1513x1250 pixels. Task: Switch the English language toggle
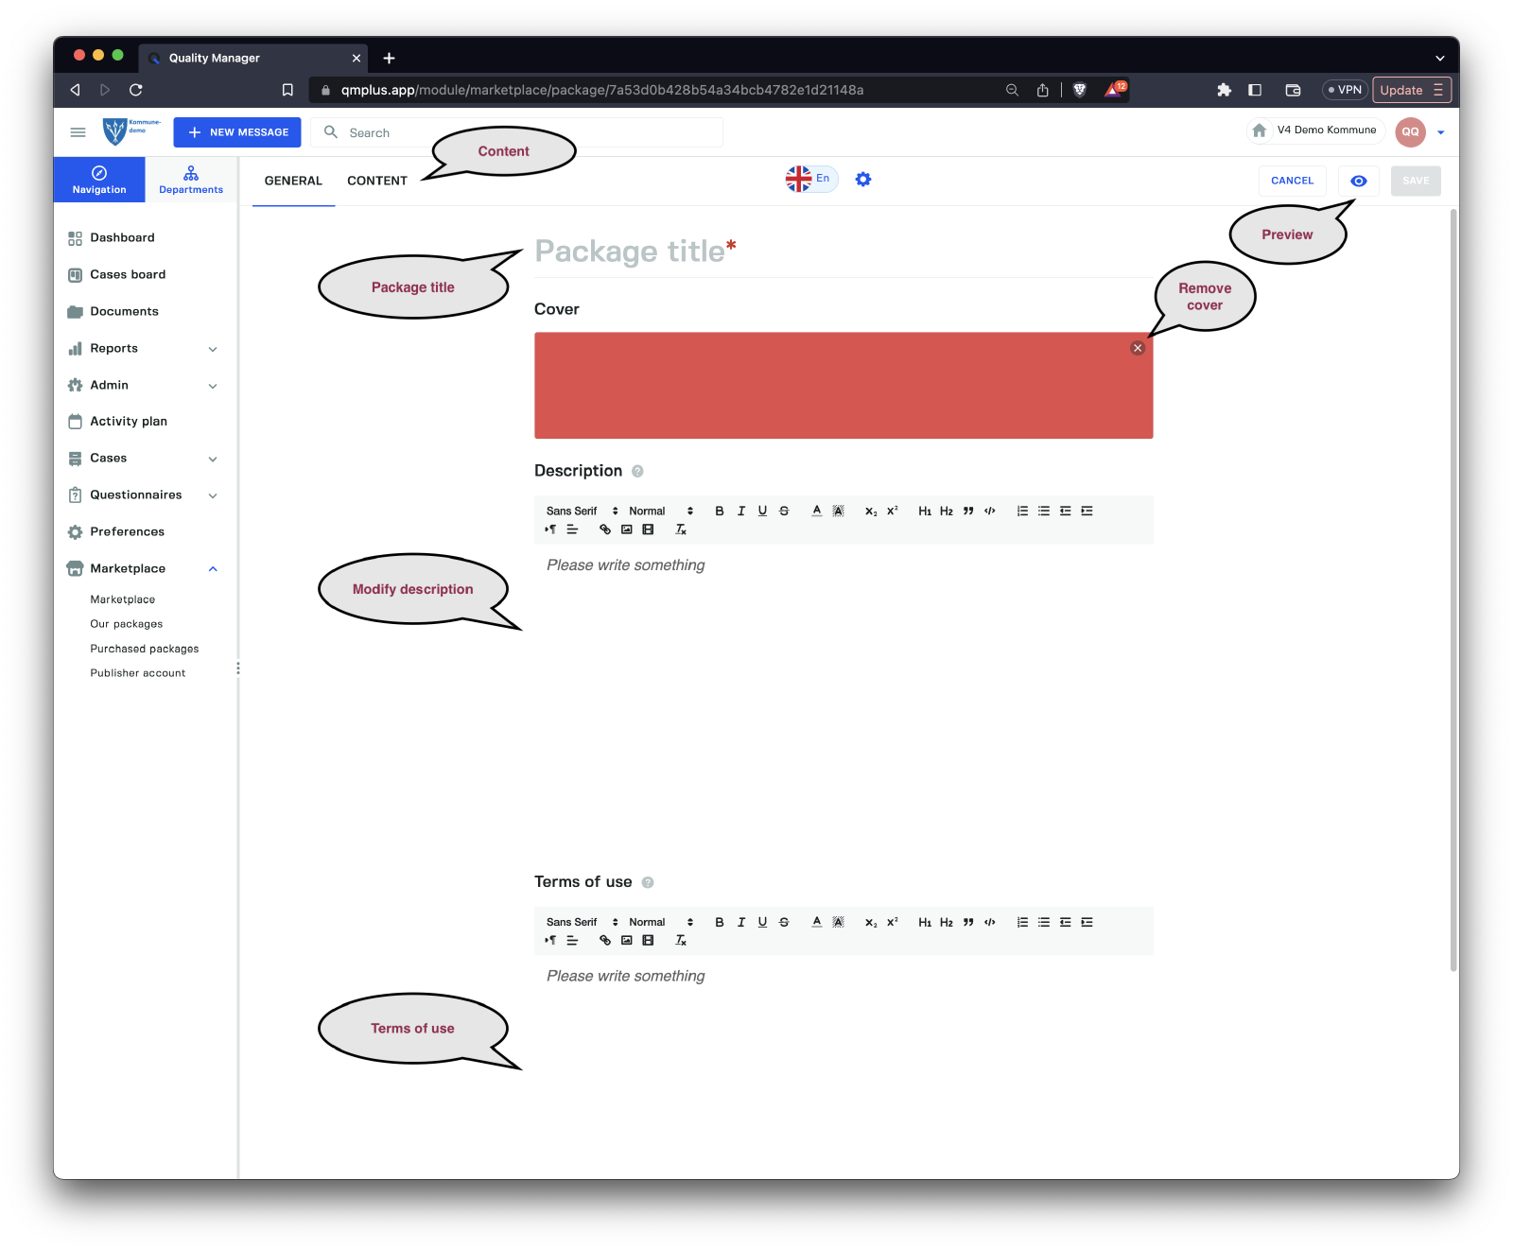(811, 179)
